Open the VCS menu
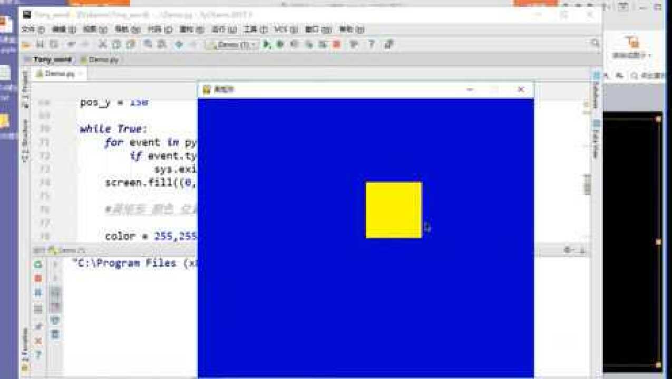 point(282,29)
